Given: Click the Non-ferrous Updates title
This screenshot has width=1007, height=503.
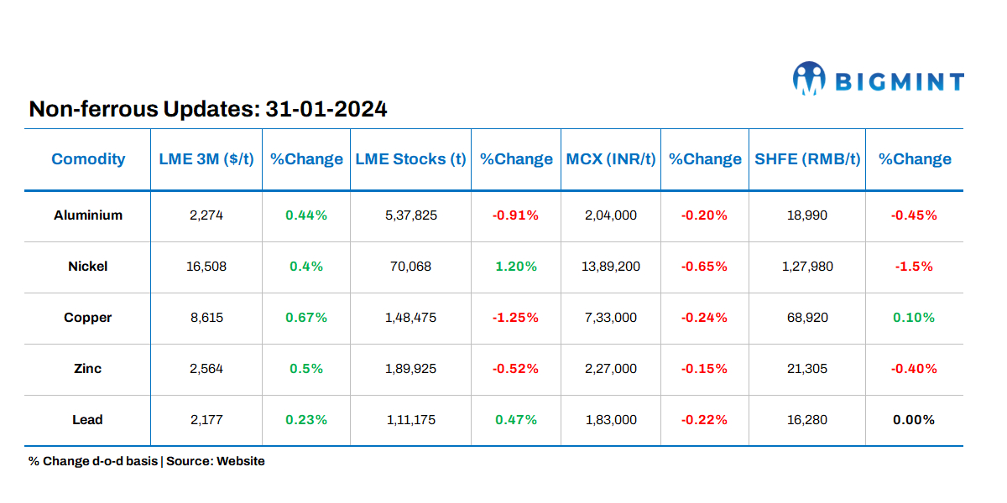Looking at the screenshot, I should [208, 109].
